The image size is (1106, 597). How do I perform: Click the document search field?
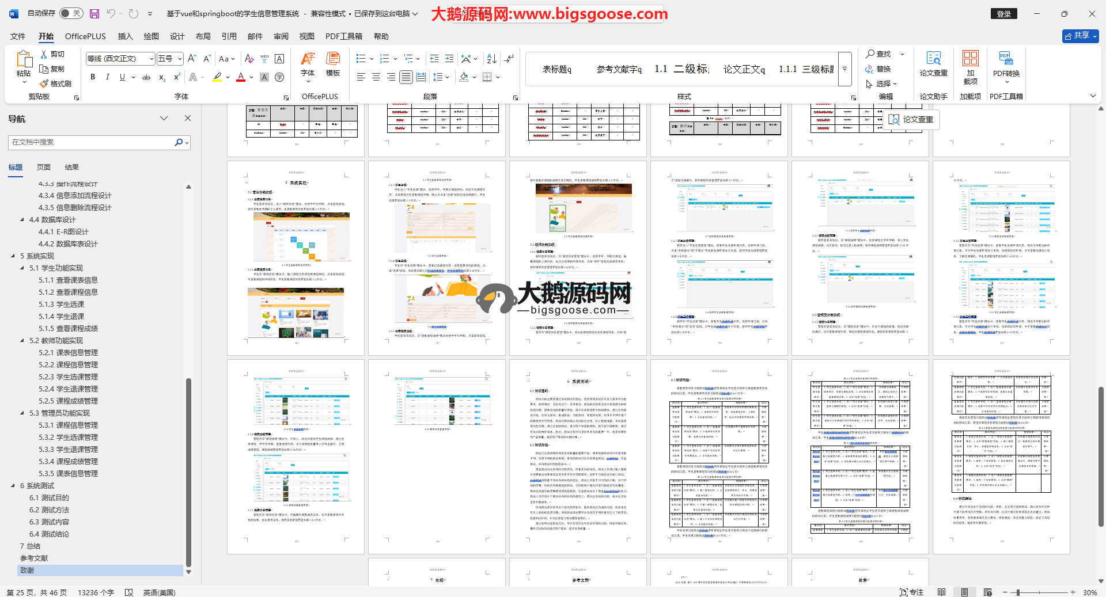point(92,142)
